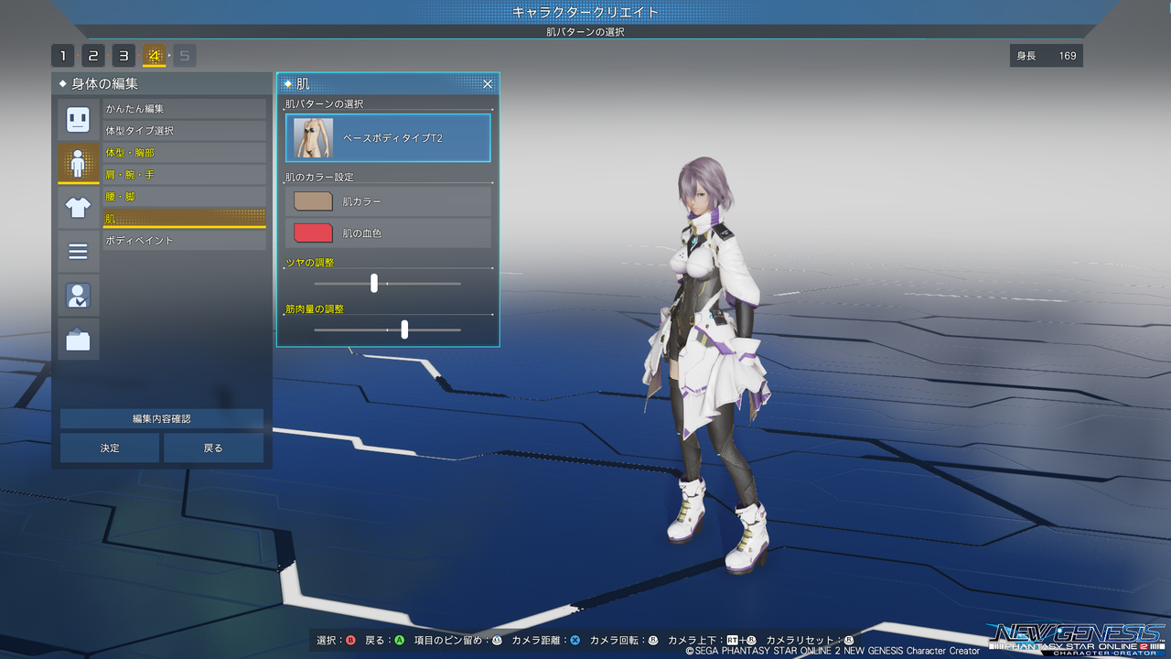Open the face editing category icon

point(79,119)
